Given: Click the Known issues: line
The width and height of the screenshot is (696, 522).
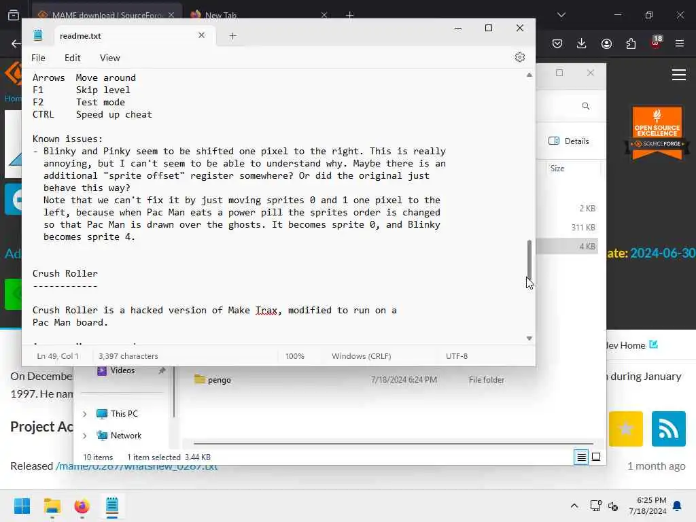Looking at the screenshot, I should (67, 139).
